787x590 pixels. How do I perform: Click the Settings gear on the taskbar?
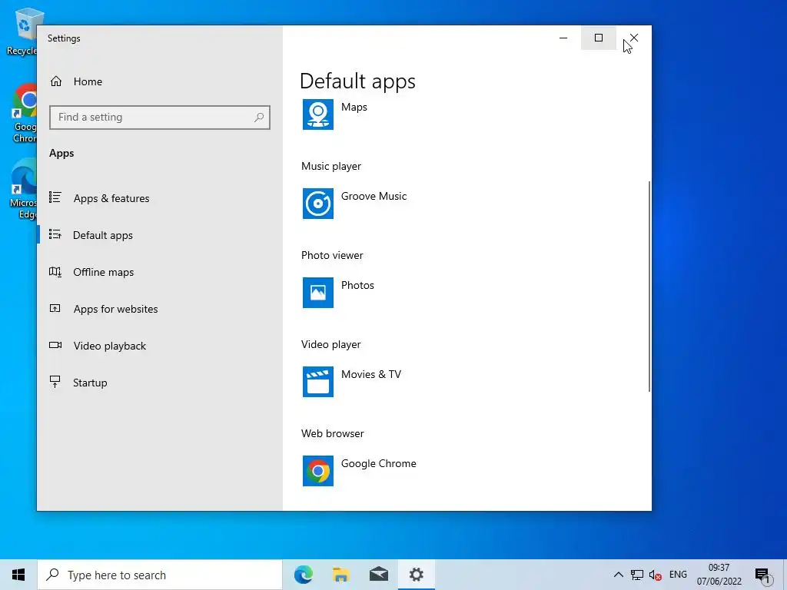416,575
